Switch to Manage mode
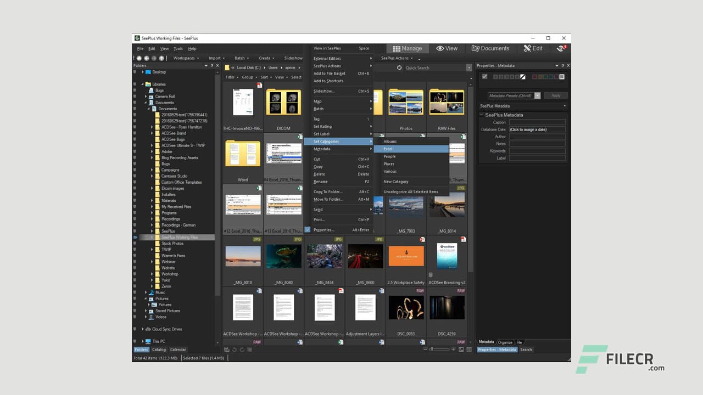 pyautogui.click(x=407, y=48)
